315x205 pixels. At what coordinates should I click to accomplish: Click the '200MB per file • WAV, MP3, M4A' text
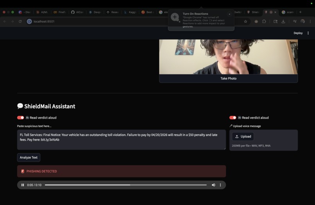[251, 146]
